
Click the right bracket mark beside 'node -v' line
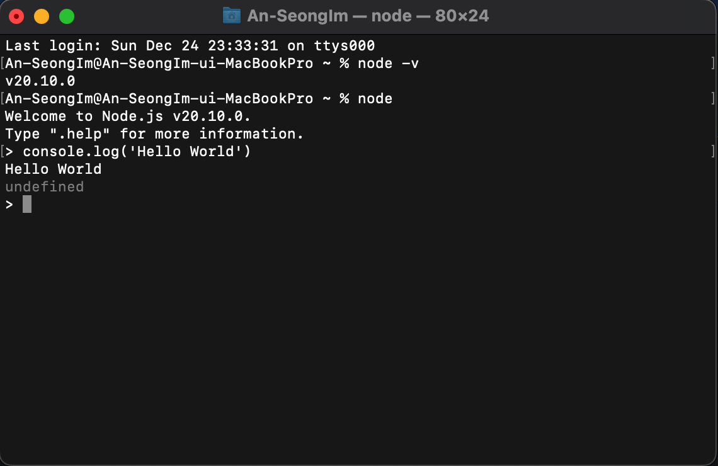click(x=713, y=63)
